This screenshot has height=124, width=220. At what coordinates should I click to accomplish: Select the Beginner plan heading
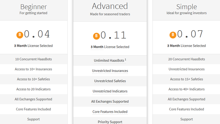34,7
